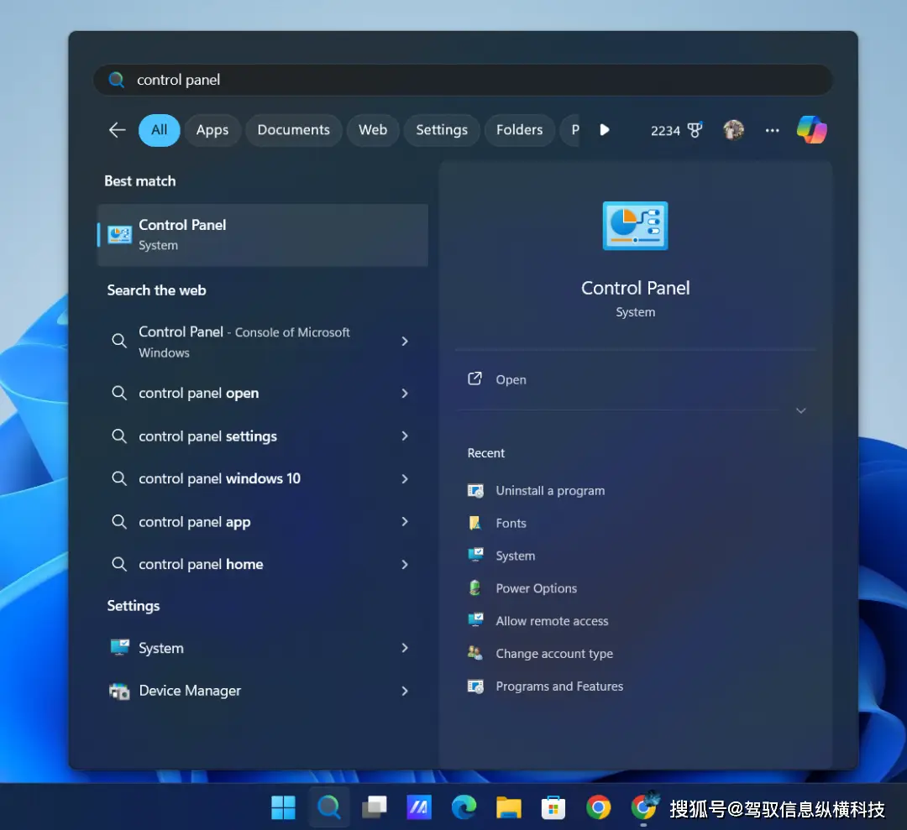The image size is (907, 830).
Task: Switch to the Apps filter tab
Action: [212, 130]
